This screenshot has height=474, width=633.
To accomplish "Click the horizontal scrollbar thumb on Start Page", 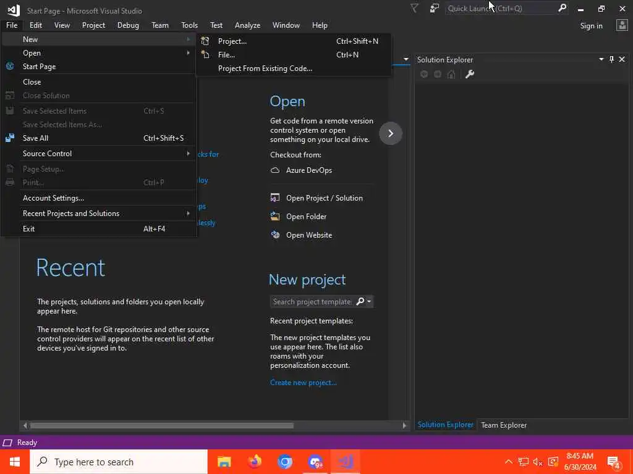I will coord(162,425).
